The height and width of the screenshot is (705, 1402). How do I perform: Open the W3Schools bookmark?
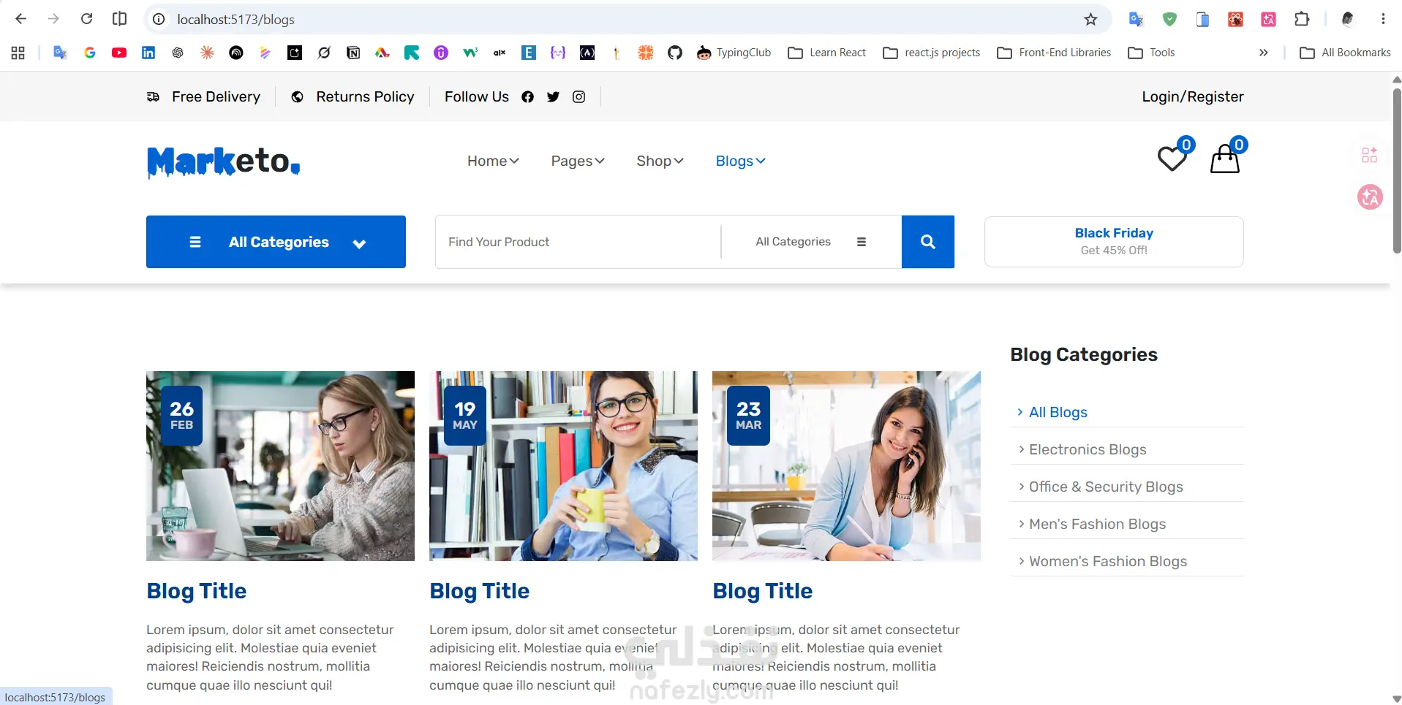[x=470, y=53]
